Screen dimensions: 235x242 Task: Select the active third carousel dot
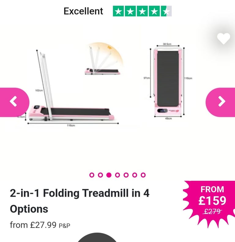(x=109, y=175)
